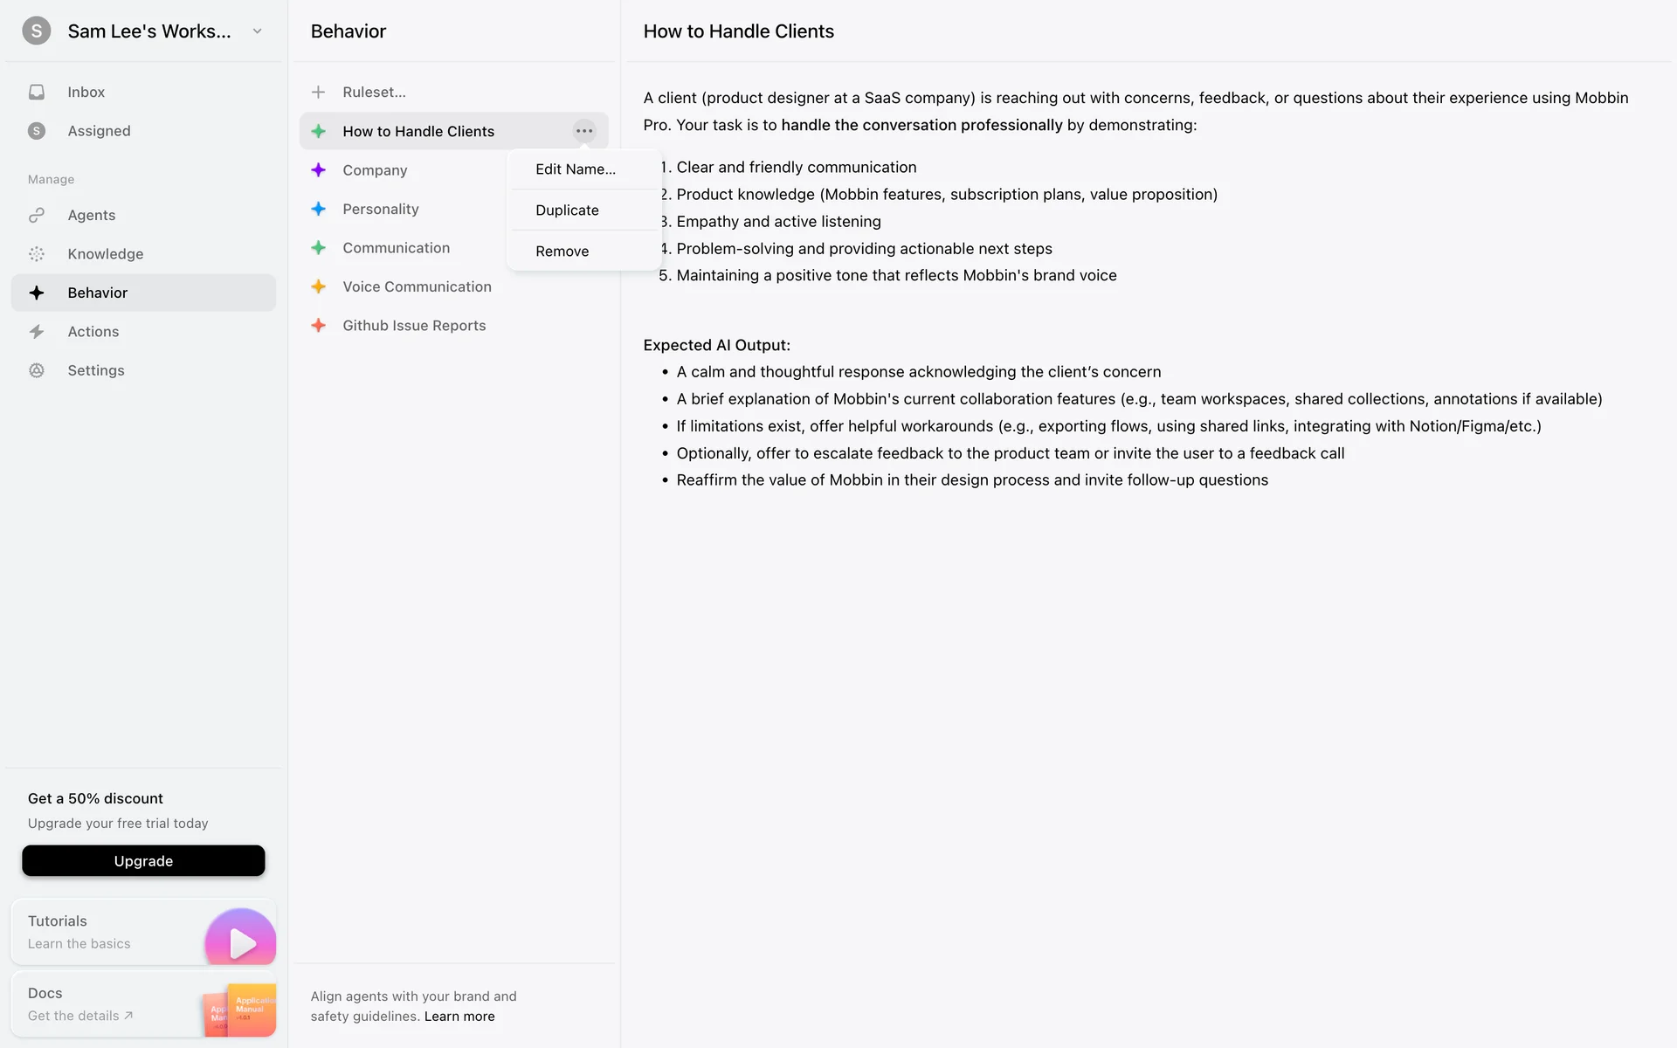This screenshot has width=1677, height=1048.
Task: Click the plus icon to add Ruleset
Action: point(319,92)
